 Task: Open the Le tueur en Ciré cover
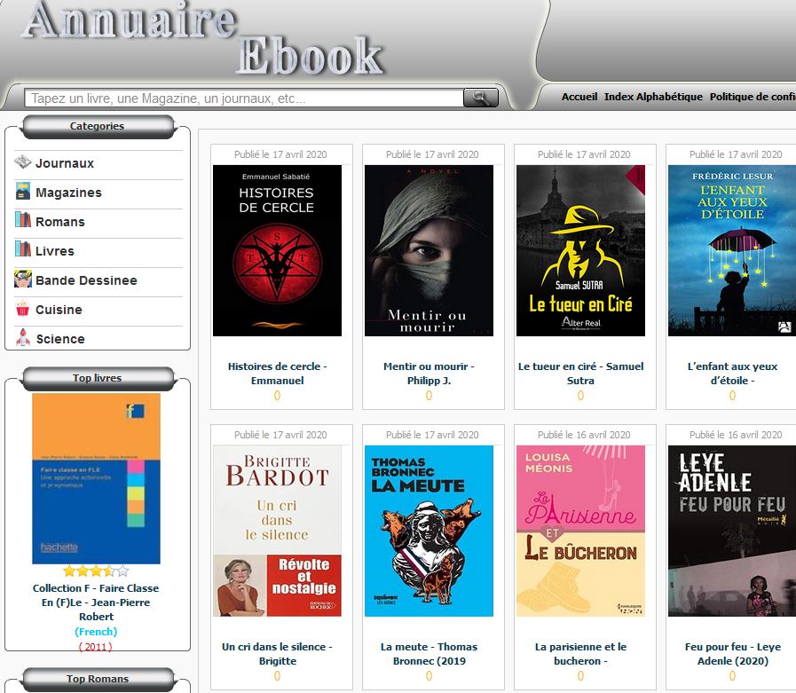click(x=580, y=250)
